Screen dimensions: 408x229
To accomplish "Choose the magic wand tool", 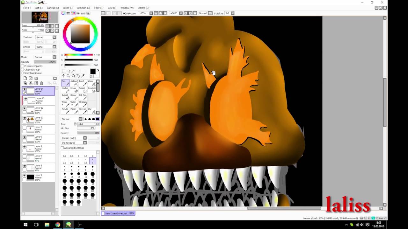I will click(73, 71).
